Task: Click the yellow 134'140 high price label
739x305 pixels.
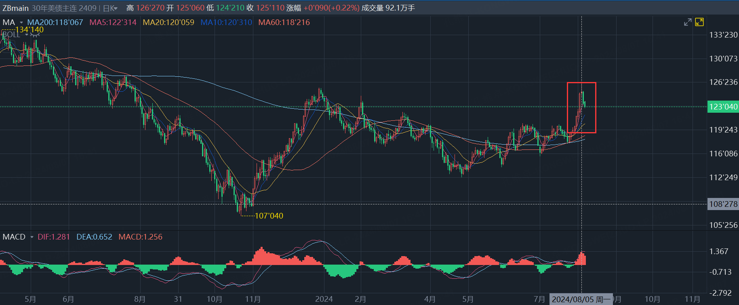Action: pos(29,30)
